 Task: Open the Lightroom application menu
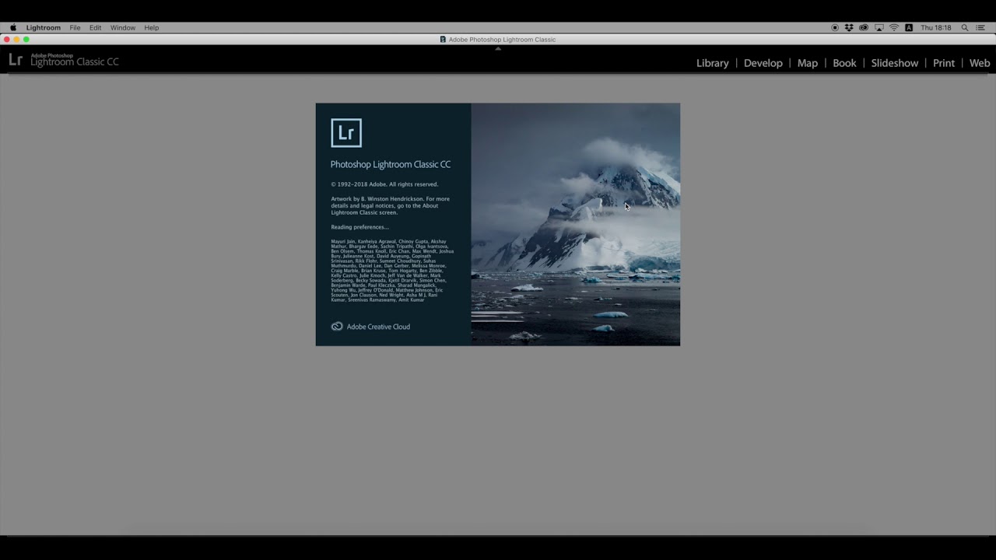coord(44,27)
